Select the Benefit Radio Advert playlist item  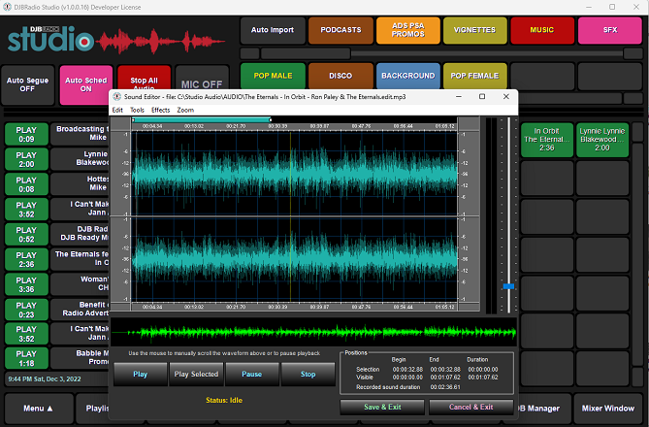(80, 309)
